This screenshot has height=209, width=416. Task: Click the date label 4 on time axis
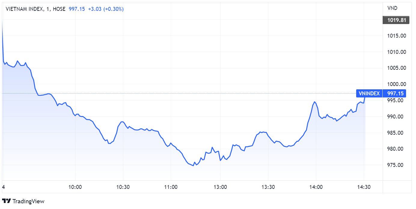click(x=4, y=187)
